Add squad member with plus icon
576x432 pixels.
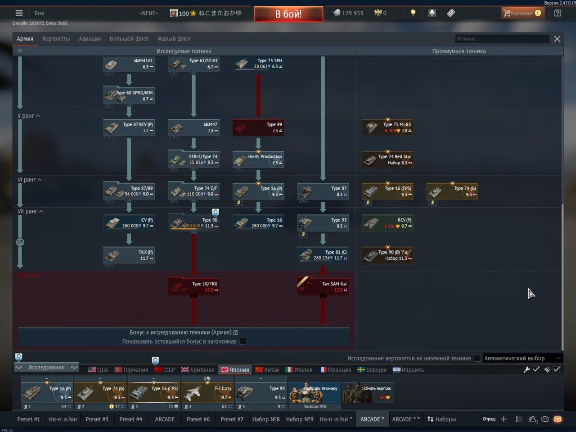504,419
